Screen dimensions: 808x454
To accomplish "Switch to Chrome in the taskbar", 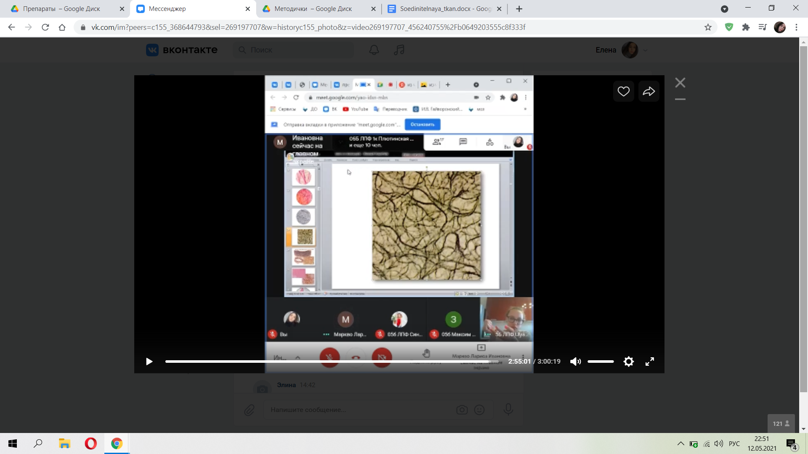I will [x=117, y=443].
